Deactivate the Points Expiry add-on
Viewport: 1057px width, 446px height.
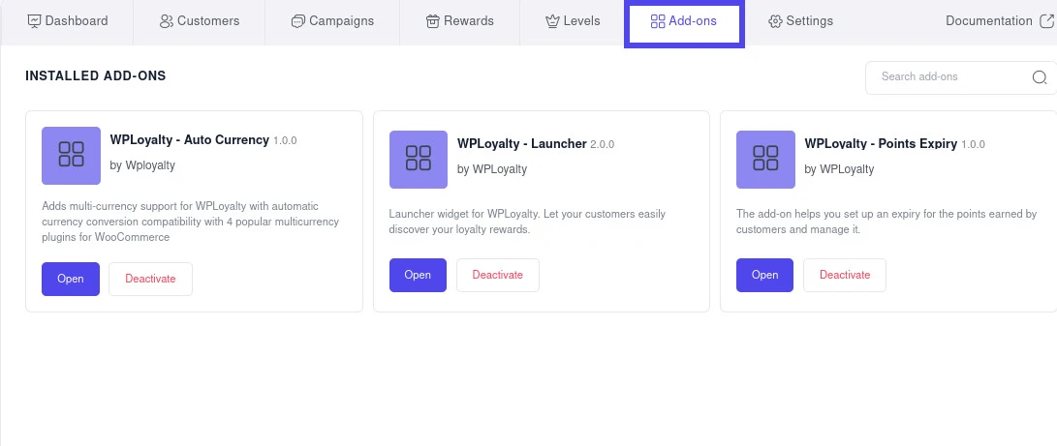(845, 275)
